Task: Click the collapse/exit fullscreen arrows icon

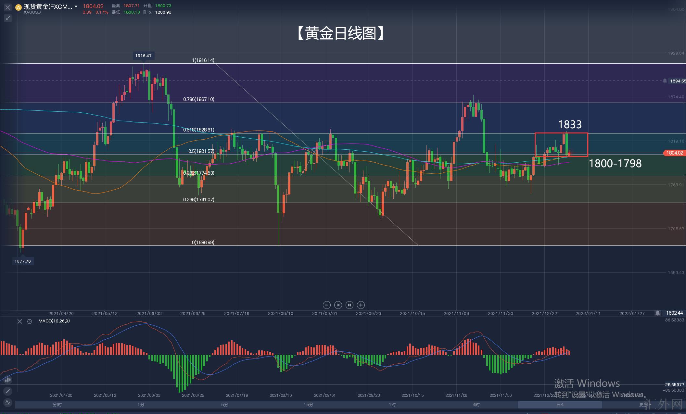Action: (x=8, y=18)
